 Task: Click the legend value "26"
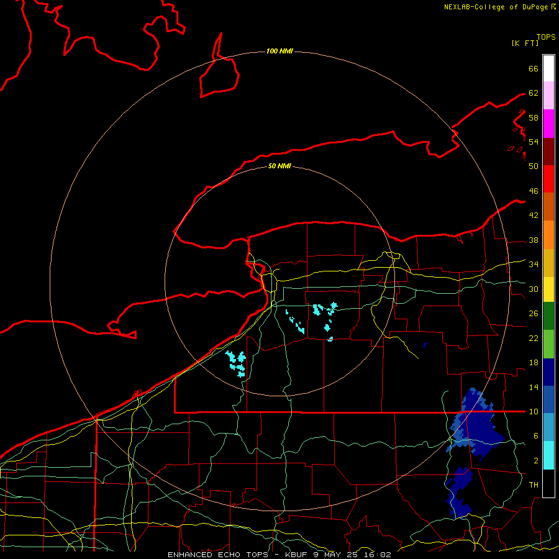click(x=534, y=314)
